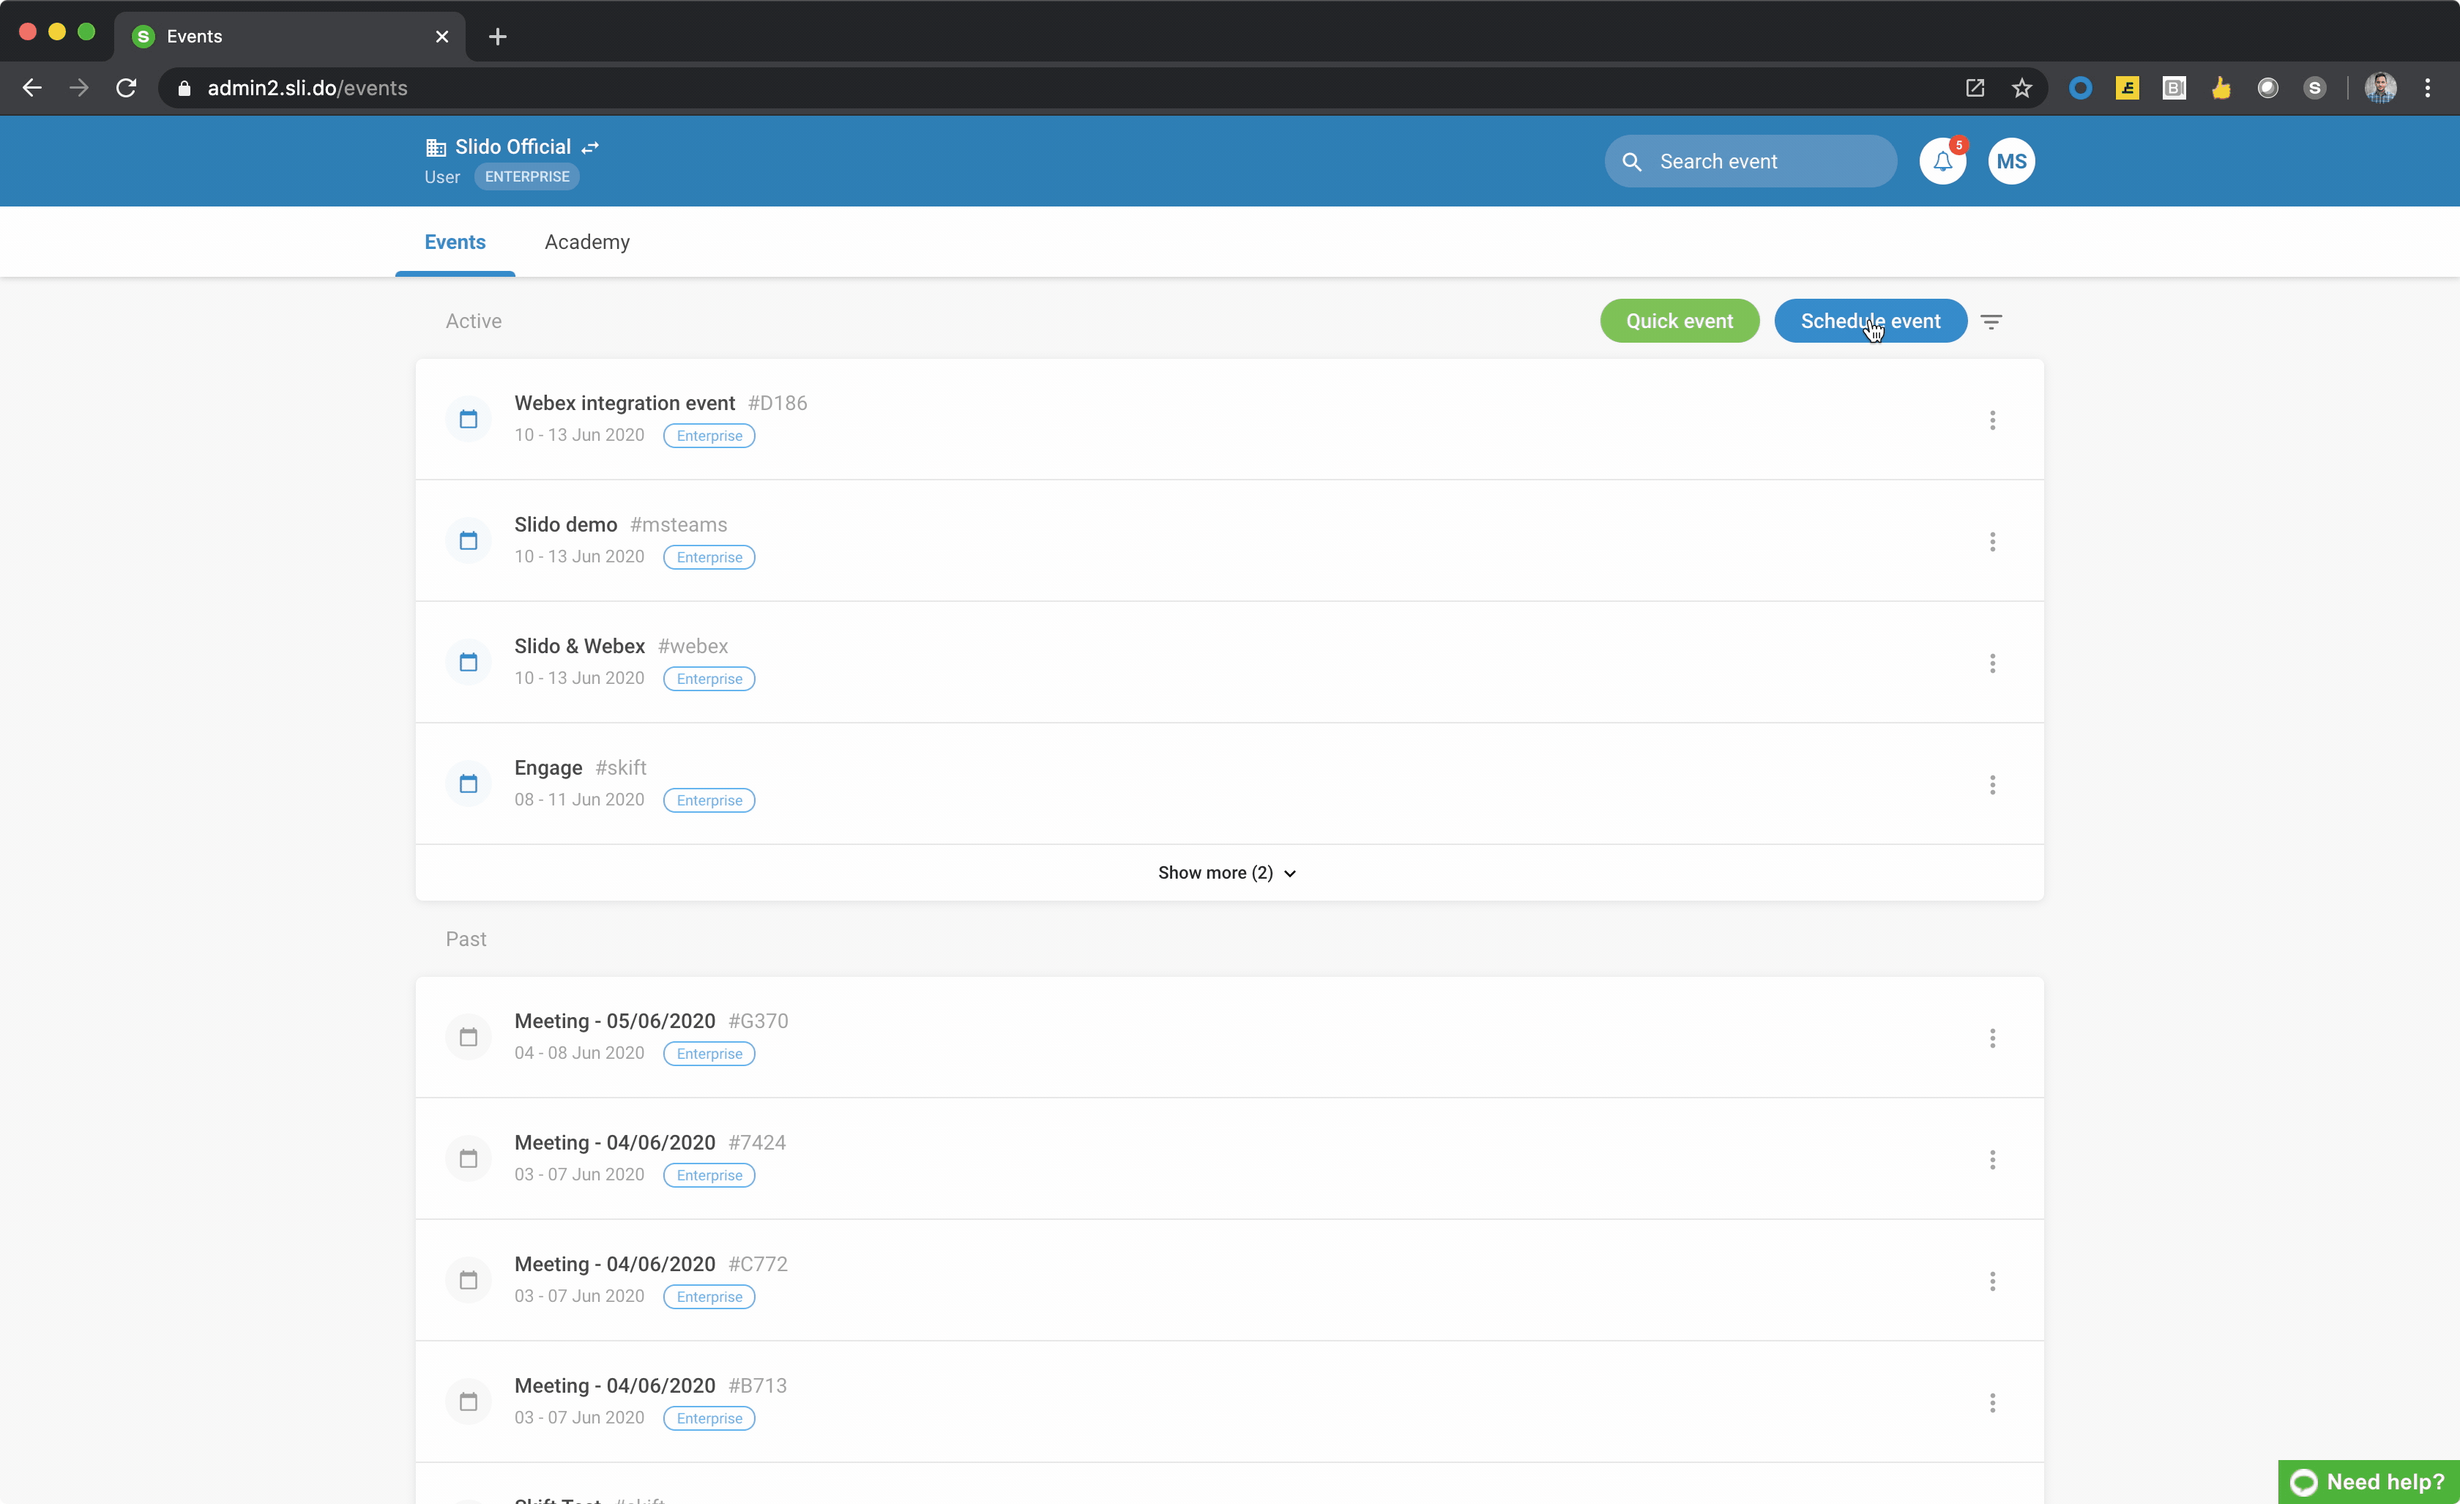Click the #webex event code

[692, 646]
